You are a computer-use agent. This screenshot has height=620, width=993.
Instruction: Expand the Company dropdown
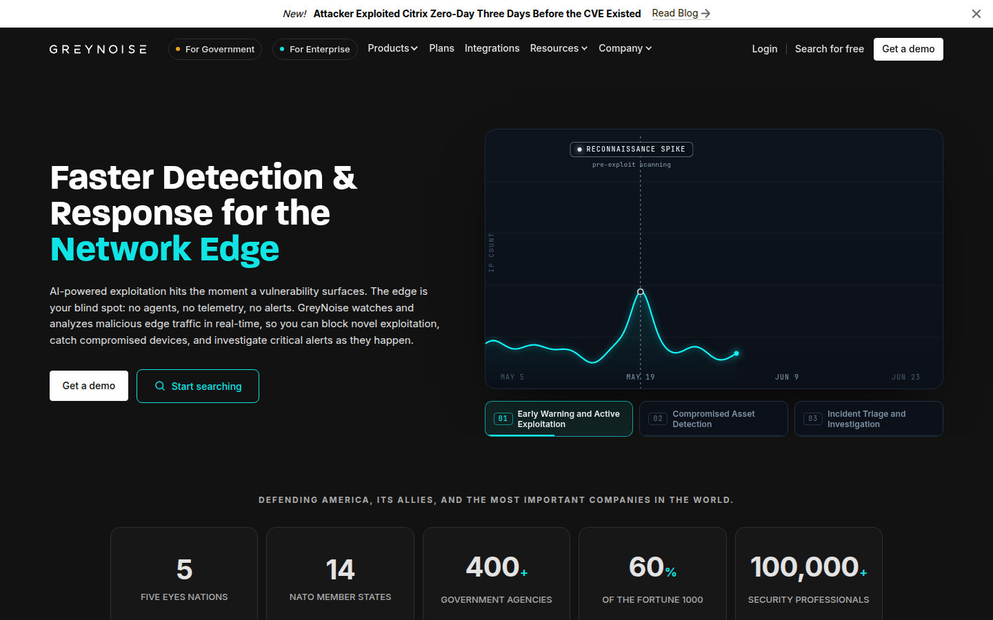625,48
